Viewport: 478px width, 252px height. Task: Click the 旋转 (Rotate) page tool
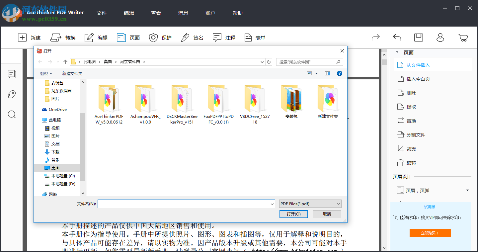tap(411, 162)
